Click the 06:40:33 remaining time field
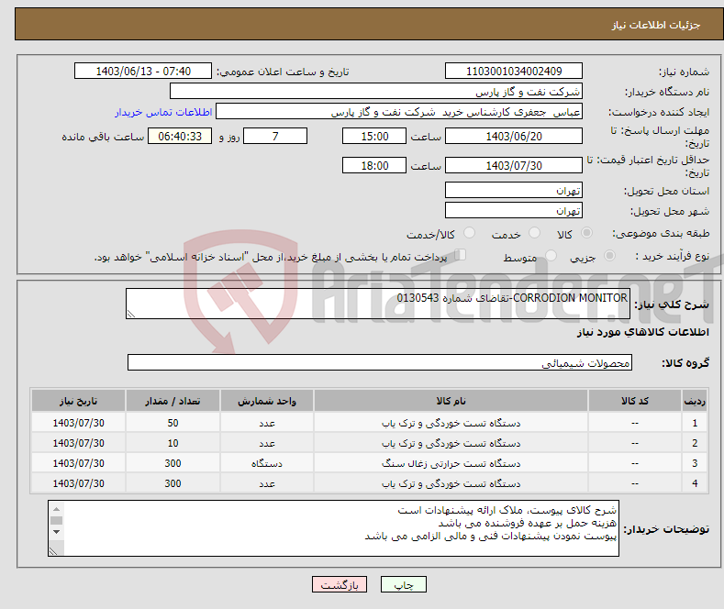The width and height of the screenshot is (724, 609). pos(180,136)
